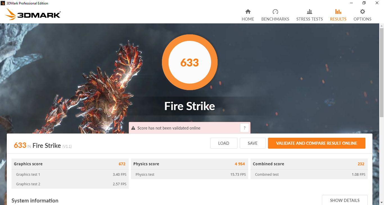
Task: Open the Benchmarks gauge icon
Action: click(x=275, y=12)
